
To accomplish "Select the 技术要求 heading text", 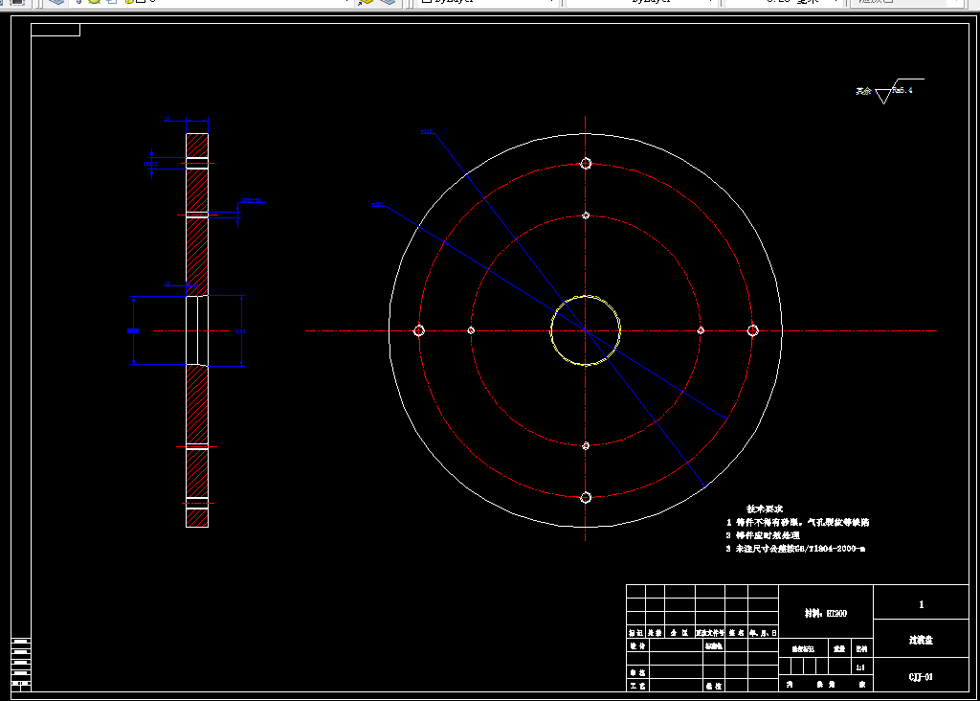I will click(765, 509).
